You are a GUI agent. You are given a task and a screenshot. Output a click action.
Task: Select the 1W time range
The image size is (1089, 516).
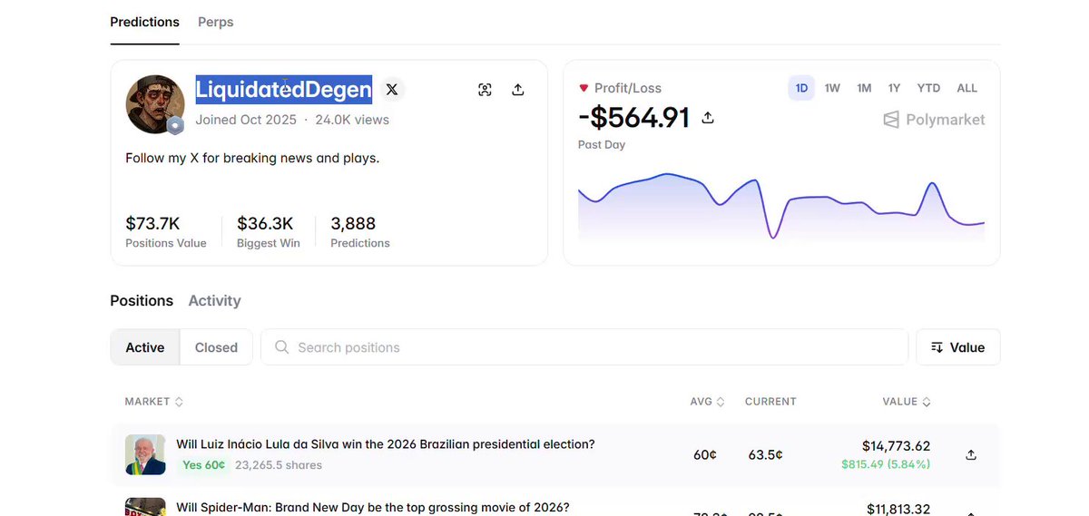832,88
